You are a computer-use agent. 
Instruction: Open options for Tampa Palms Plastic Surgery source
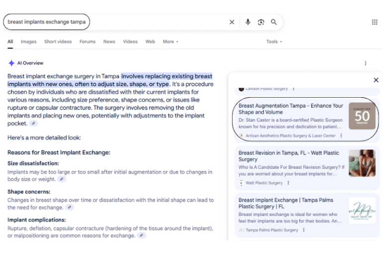coord(303,230)
